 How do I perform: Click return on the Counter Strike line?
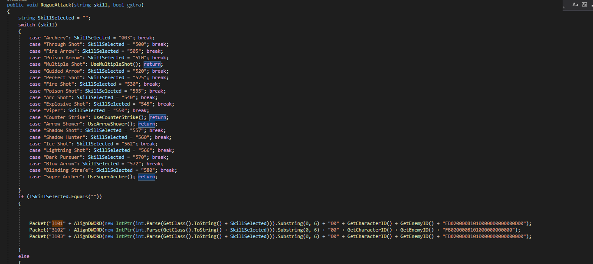tap(158, 117)
